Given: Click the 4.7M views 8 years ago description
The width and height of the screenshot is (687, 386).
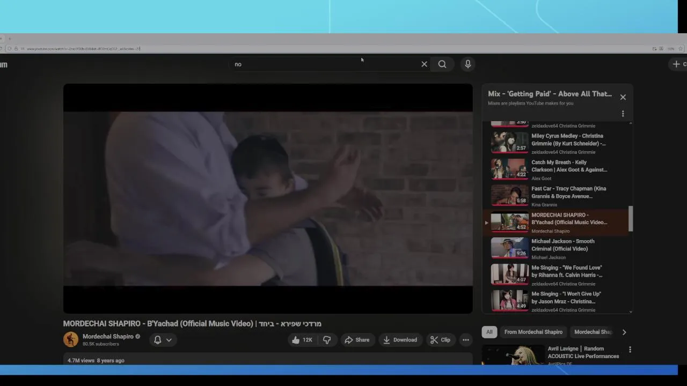Looking at the screenshot, I should point(96,360).
